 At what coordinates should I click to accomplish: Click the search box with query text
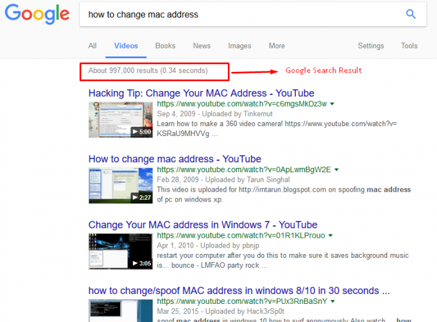tap(253, 14)
